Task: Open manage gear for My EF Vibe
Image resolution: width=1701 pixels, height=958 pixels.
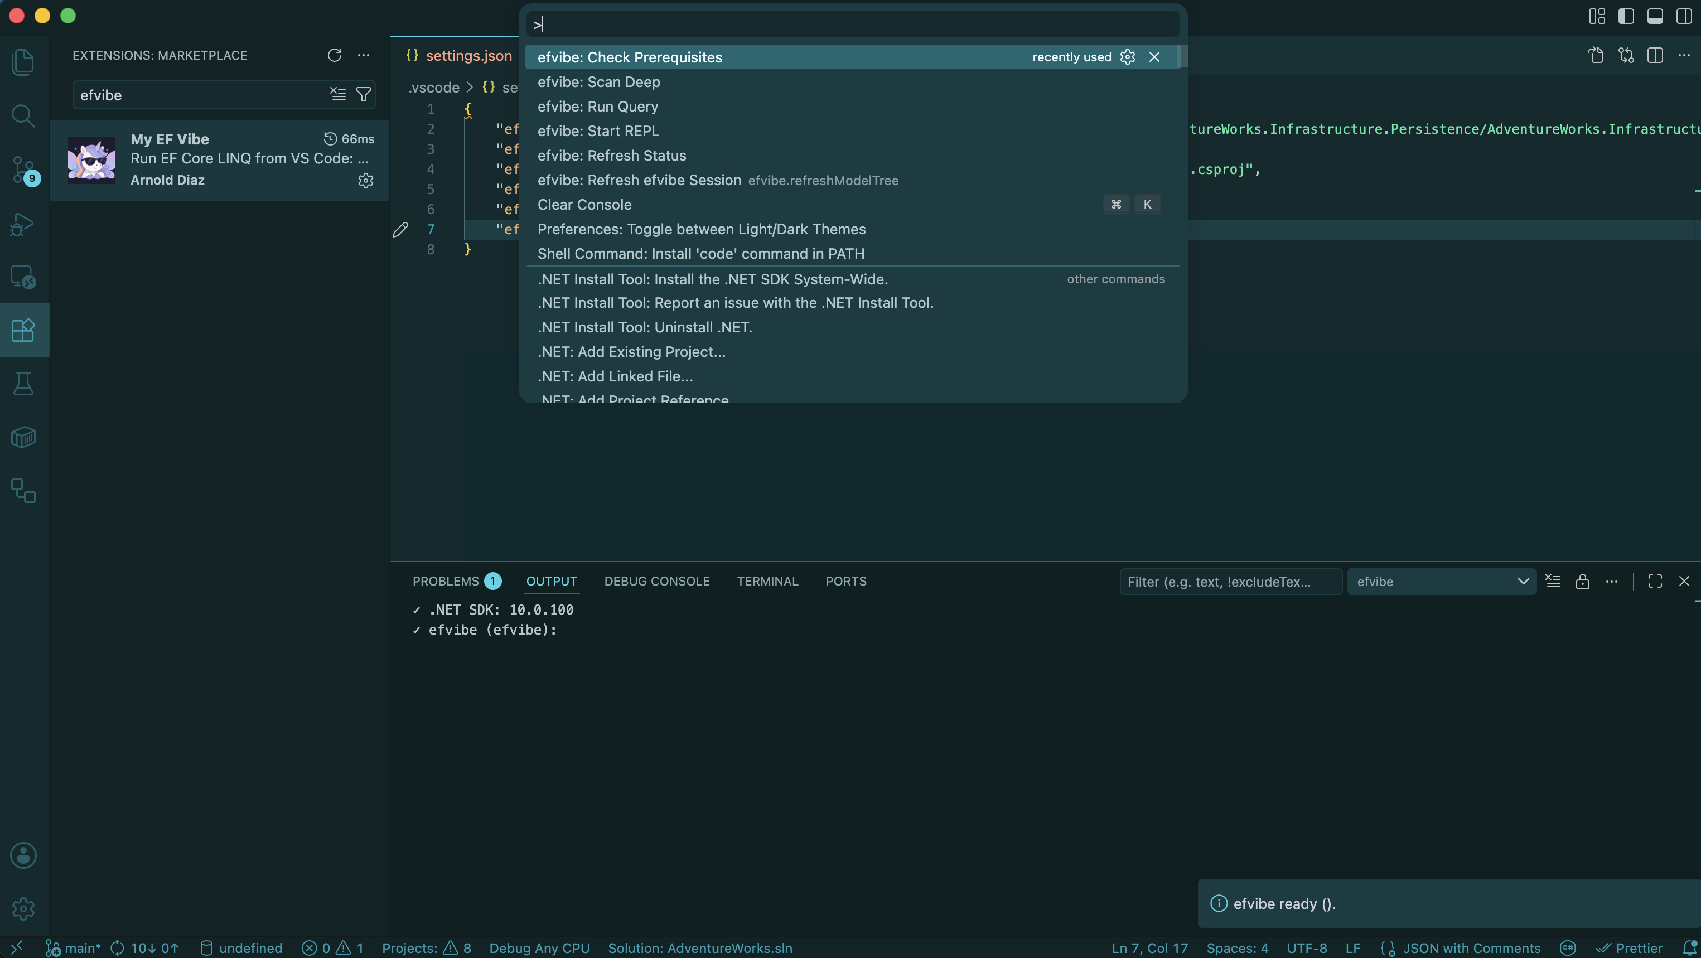Action: [366, 180]
